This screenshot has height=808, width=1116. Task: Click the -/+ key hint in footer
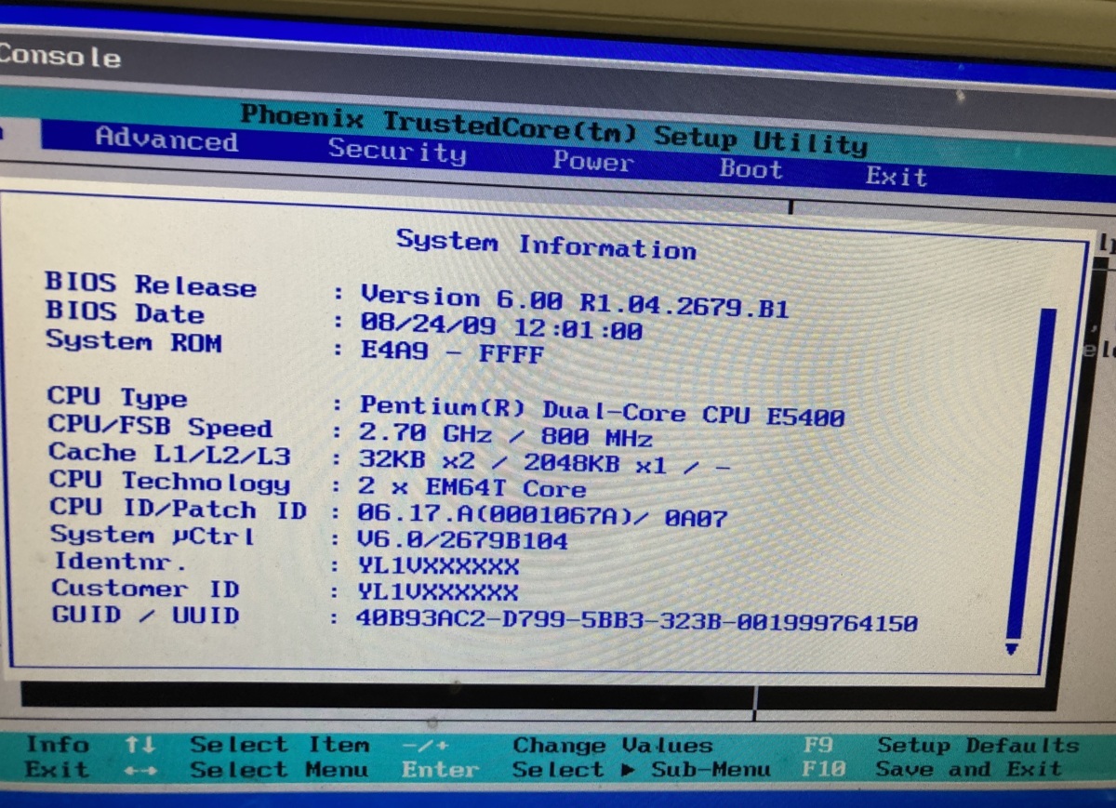[426, 746]
